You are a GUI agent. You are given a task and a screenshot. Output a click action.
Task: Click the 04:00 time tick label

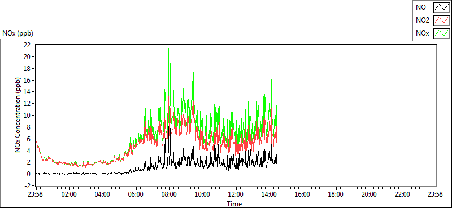click(x=102, y=194)
